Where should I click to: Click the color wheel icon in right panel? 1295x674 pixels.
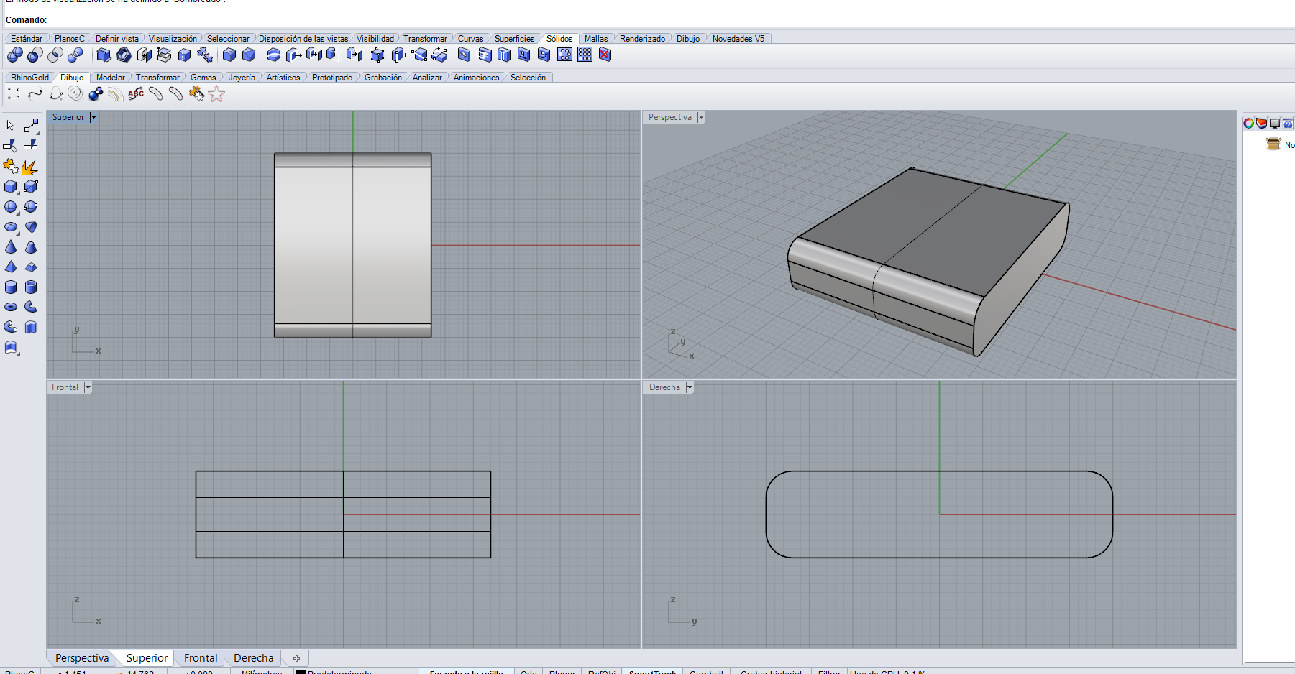point(1249,124)
